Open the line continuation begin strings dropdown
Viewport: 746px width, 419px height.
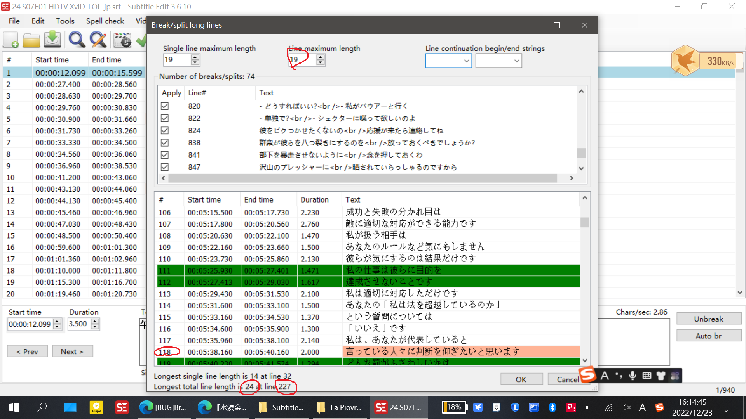[466, 61]
